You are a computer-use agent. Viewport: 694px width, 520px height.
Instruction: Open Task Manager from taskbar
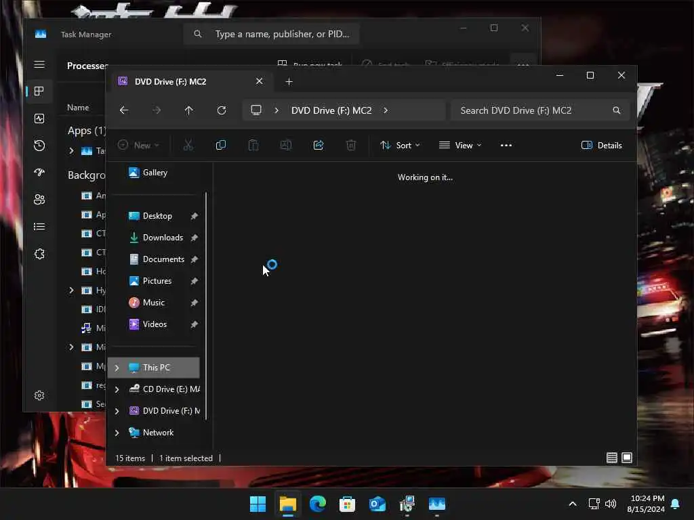coord(436,504)
